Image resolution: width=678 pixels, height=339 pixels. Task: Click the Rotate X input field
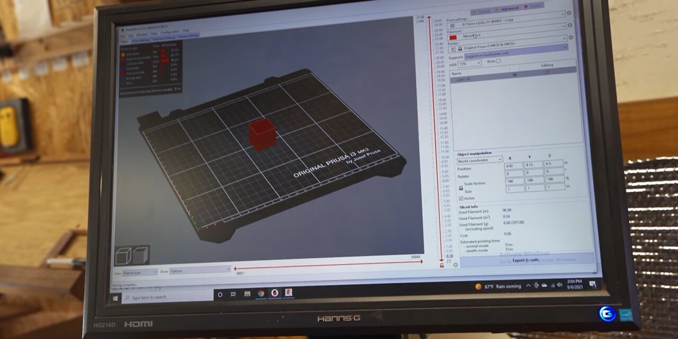[514, 174]
